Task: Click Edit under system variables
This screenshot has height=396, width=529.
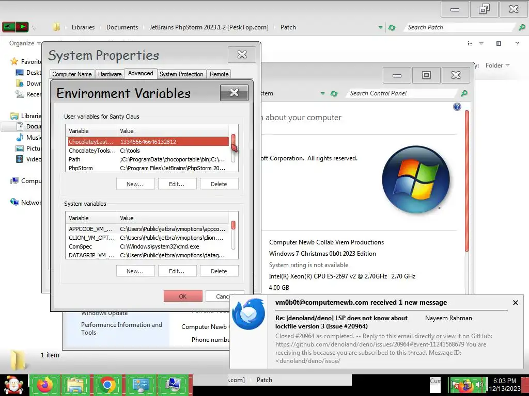Action: click(177, 271)
